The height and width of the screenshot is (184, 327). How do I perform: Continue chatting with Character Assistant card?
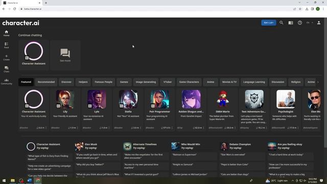click(34, 55)
